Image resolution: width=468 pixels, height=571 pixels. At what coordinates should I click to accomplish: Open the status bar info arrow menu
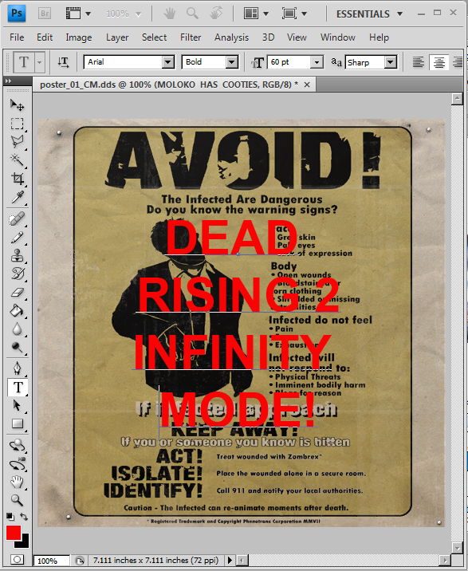click(x=230, y=560)
